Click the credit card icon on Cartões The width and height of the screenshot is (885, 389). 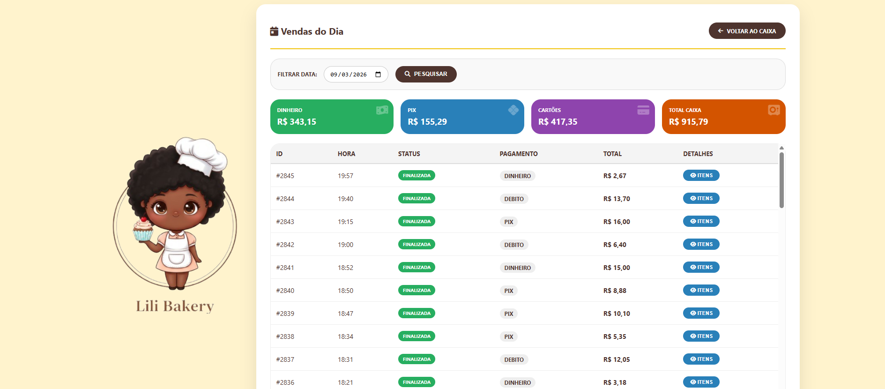643,110
